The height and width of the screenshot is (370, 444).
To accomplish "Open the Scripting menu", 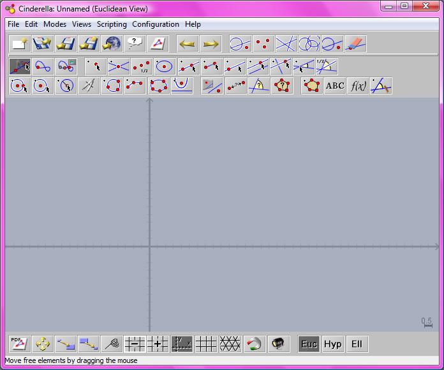I will point(112,24).
